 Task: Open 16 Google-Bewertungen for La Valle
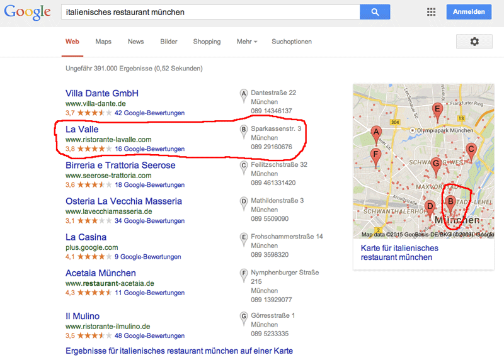tap(149, 149)
